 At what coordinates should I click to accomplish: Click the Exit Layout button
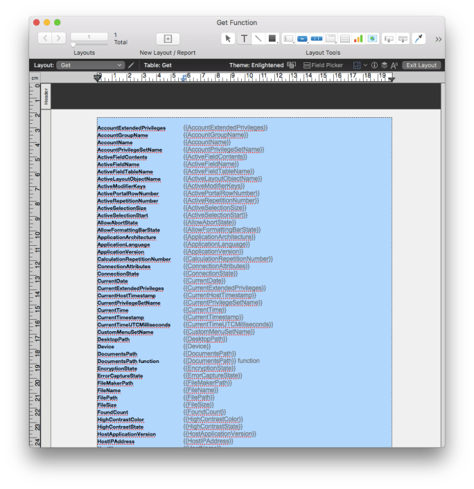coord(421,65)
